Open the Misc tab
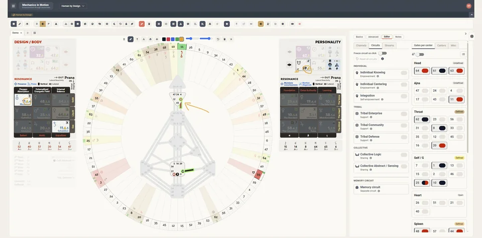Screen dimensions: 482x238 453,46
